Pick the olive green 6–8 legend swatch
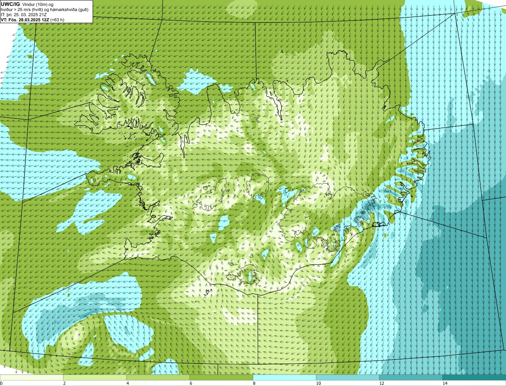 pos(221,377)
